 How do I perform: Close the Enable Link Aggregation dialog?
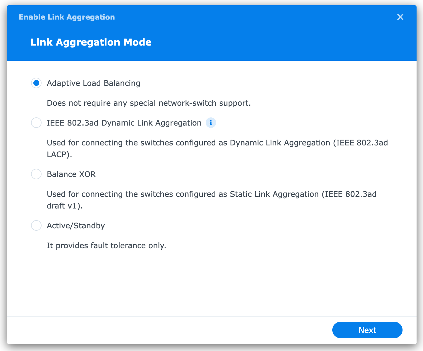coord(400,17)
